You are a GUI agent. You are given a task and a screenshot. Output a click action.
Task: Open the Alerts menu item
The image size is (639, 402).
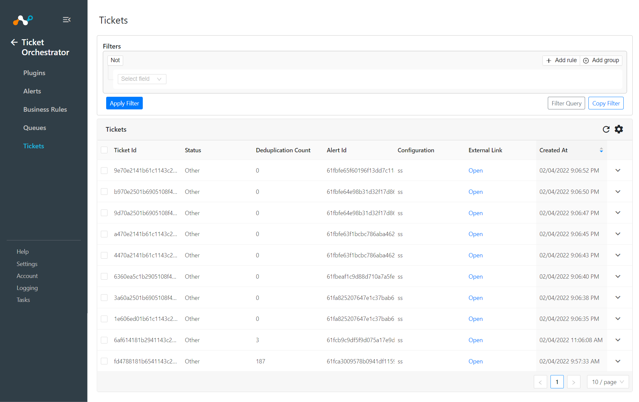(x=32, y=91)
